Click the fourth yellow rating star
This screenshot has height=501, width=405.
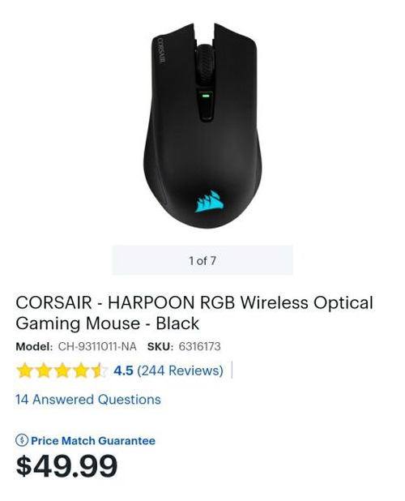pyautogui.click(x=81, y=370)
